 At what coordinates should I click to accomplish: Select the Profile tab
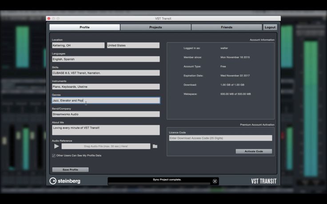[x=85, y=27]
